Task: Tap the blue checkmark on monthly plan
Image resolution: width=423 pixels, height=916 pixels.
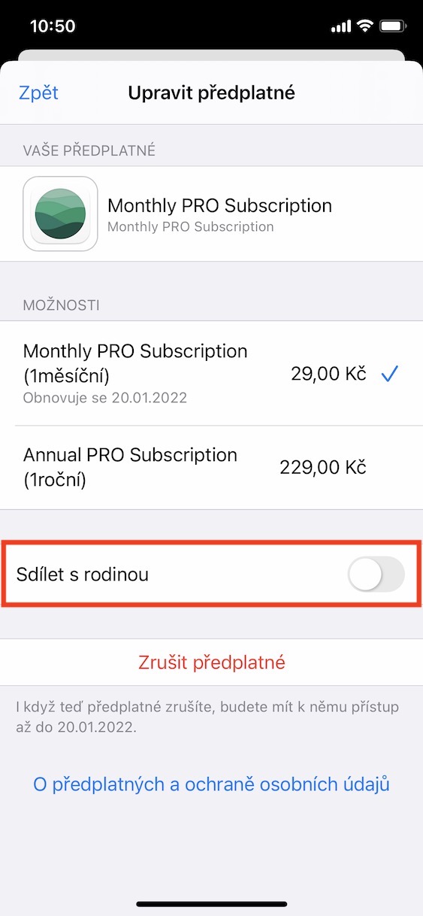Action: point(389,374)
